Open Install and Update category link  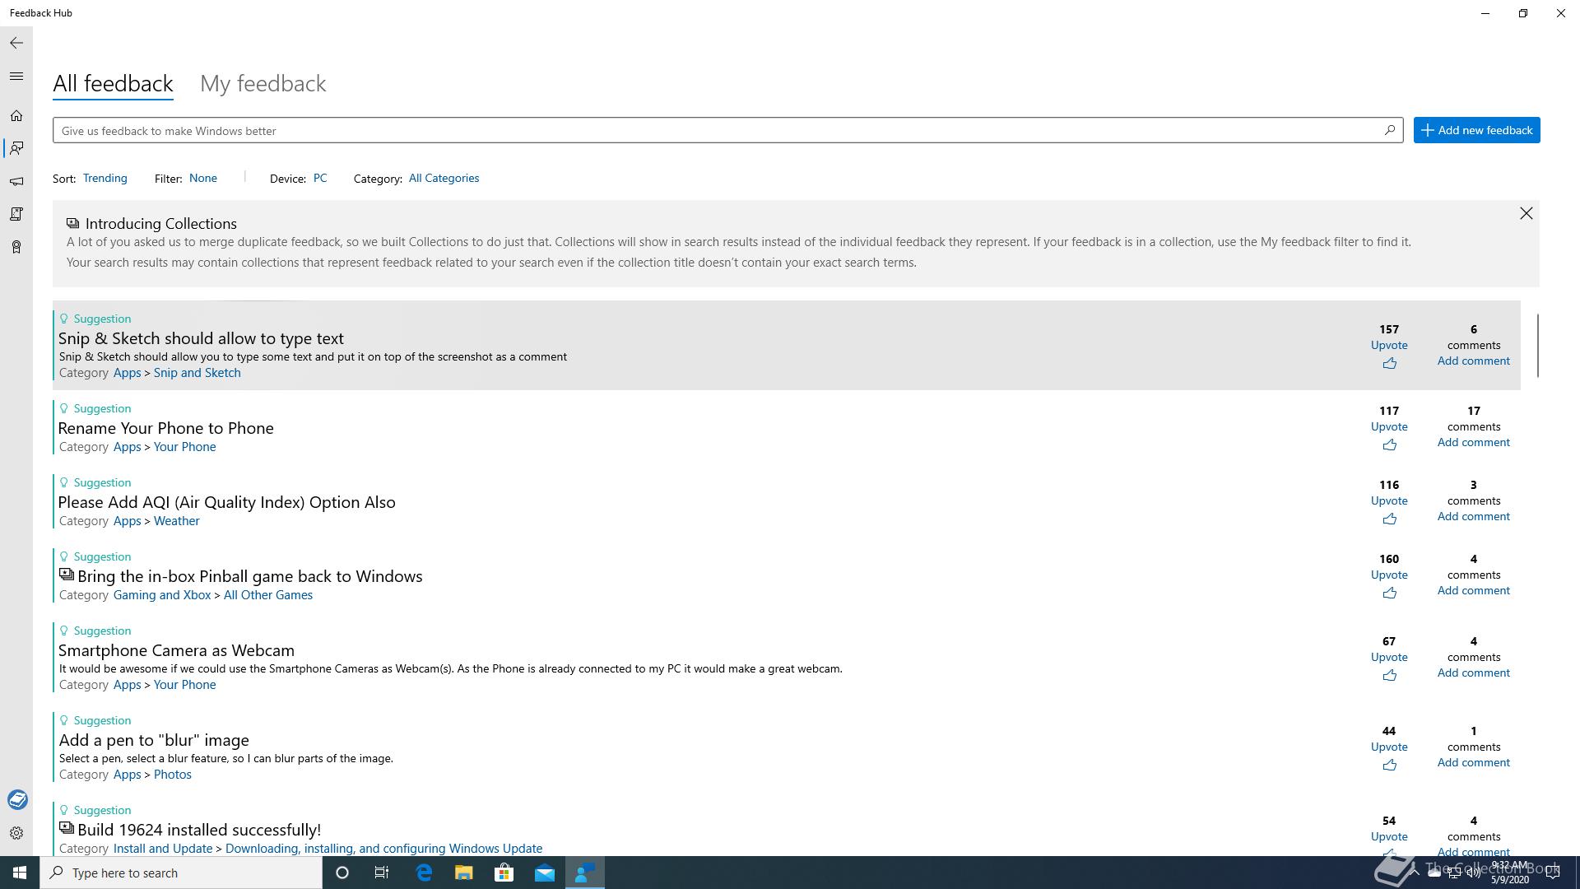tap(162, 849)
